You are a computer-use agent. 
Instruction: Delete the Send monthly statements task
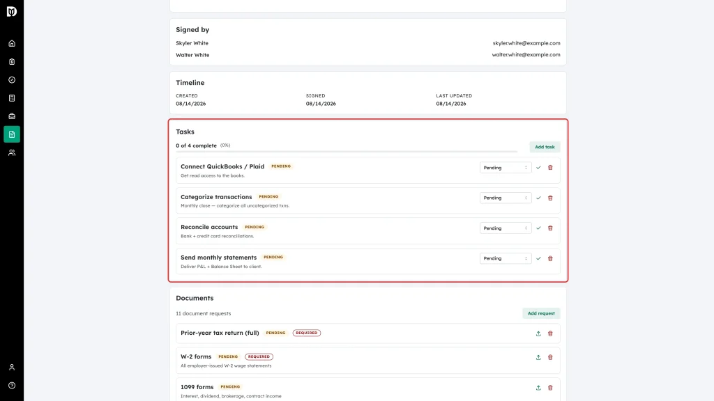point(550,259)
